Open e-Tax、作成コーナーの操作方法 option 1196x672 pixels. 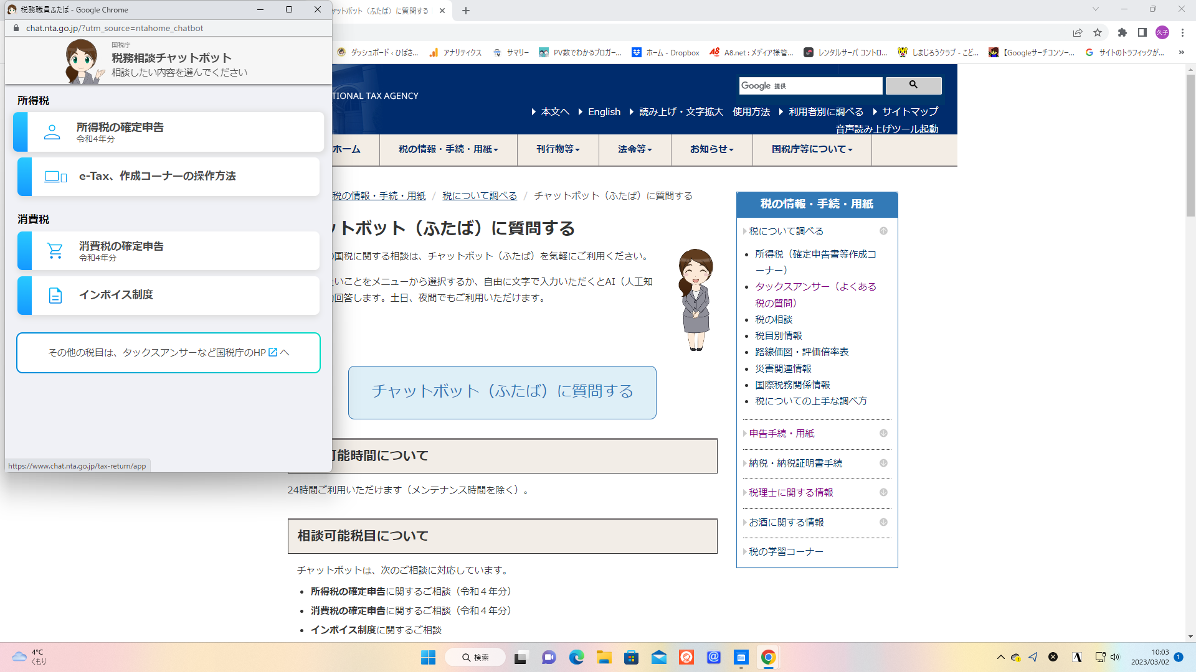pyautogui.click(x=168, y=177)
